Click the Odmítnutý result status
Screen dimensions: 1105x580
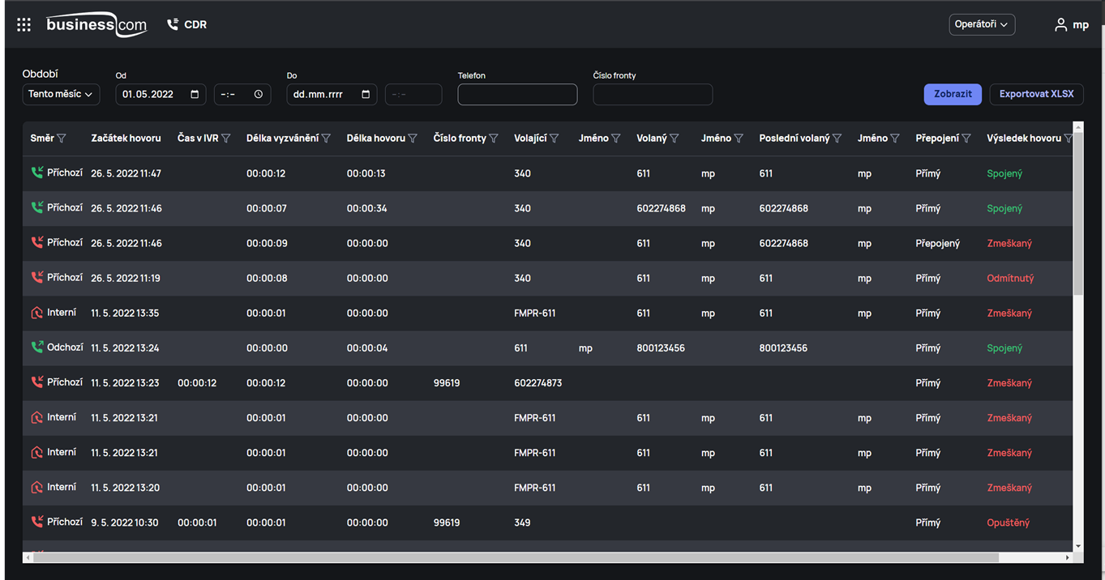[1010, 278]
